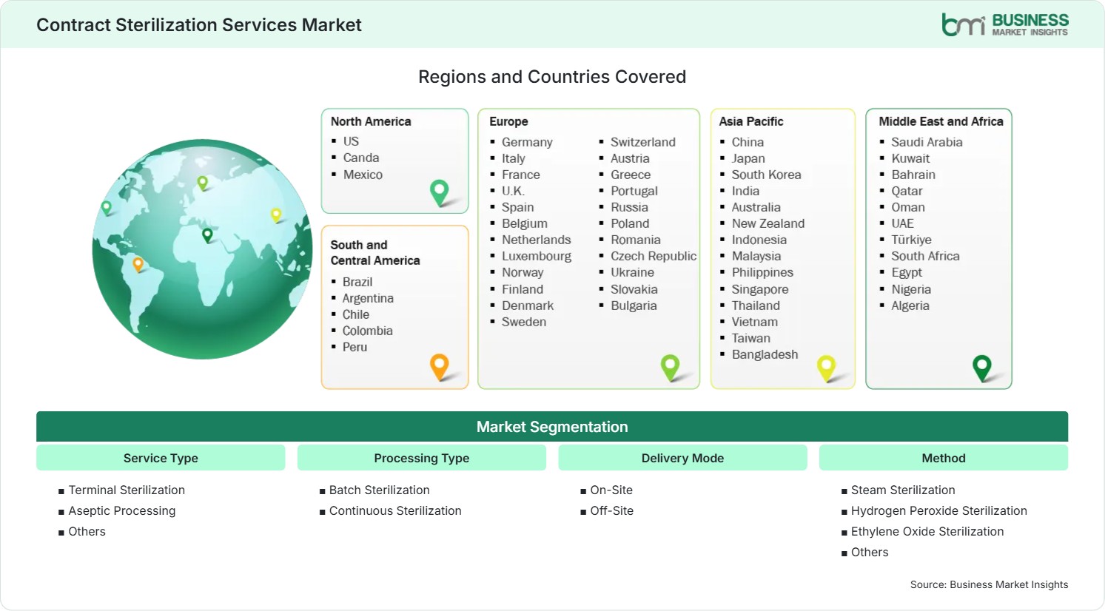Click the Source: Business Market Insights credit
Screen dimensions: 1105x611
click(989, 584)
